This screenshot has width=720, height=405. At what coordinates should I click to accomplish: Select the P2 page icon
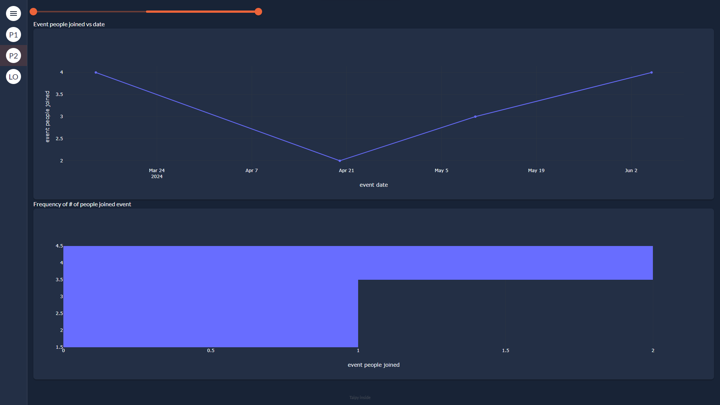tap(13, 55)
